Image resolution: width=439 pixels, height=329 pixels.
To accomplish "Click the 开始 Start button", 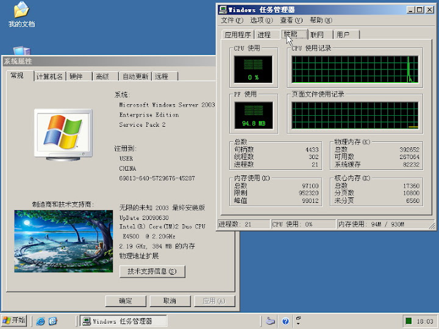I will (x=14, y=320).
